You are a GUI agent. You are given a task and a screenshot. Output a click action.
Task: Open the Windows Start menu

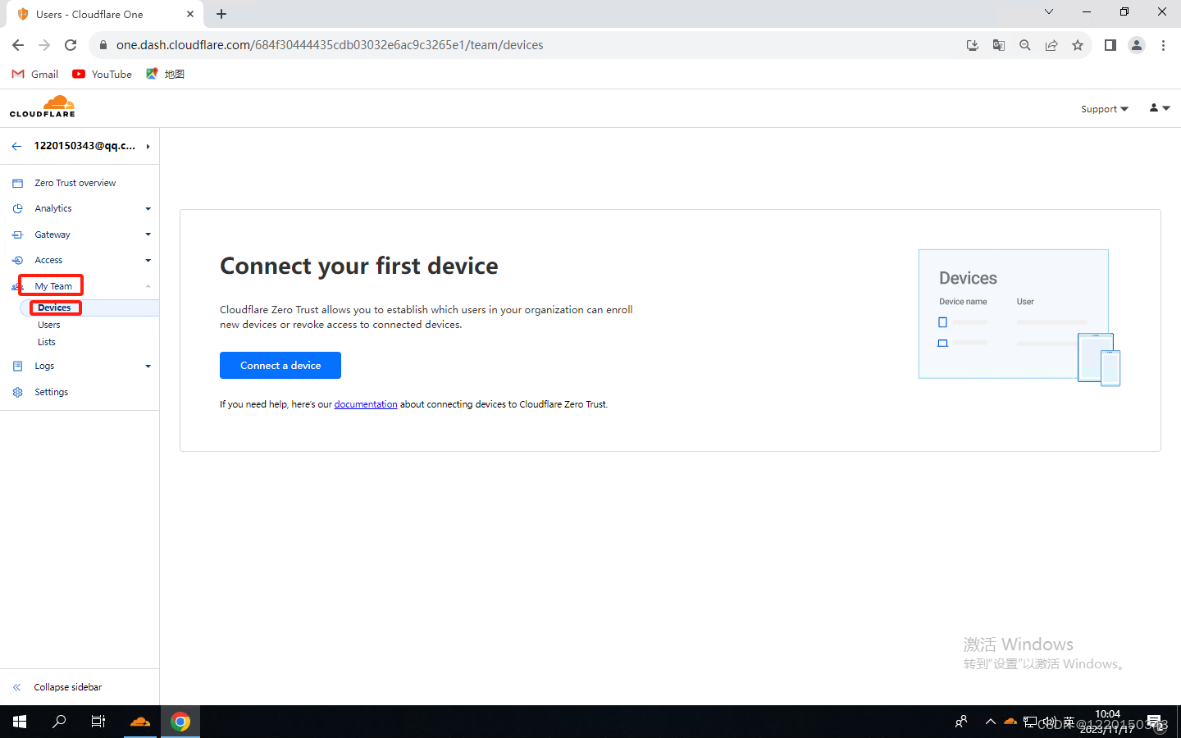pyautogui.click(x=20, y=722)
